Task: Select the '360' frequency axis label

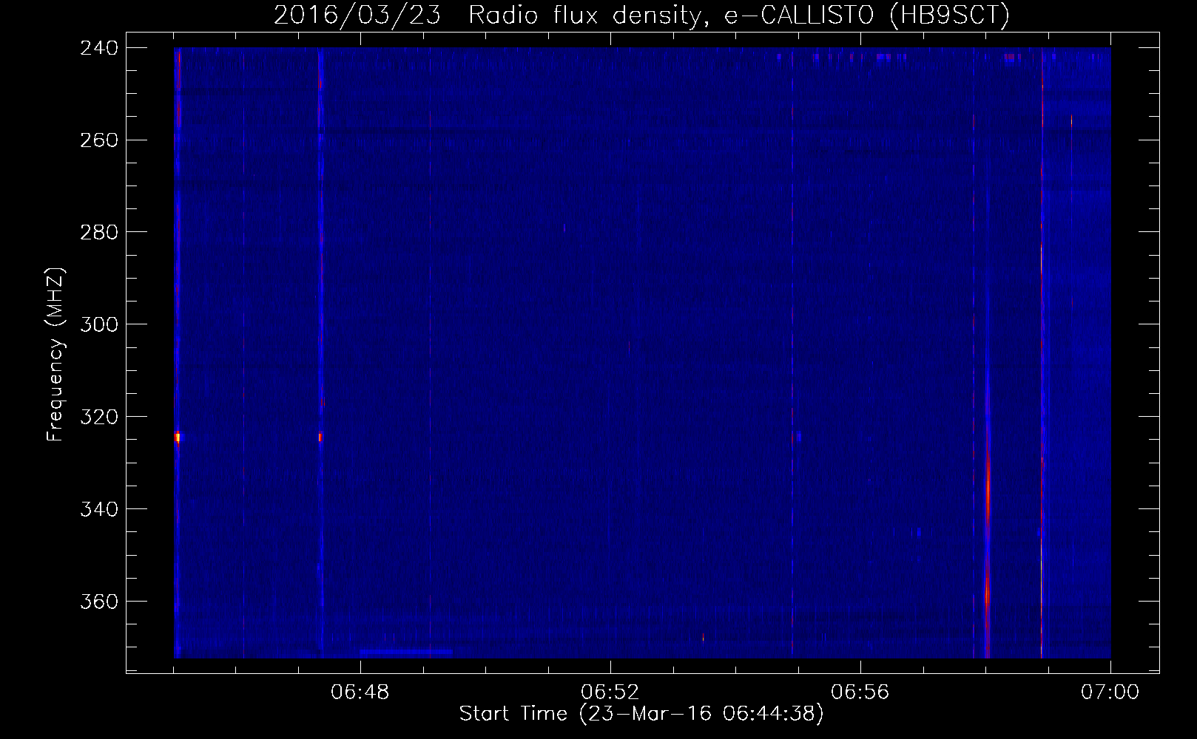Action: tap(98, 602)
